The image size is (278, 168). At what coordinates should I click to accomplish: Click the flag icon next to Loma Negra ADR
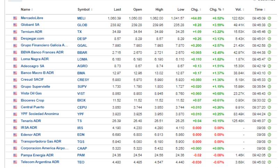(15, 59)
